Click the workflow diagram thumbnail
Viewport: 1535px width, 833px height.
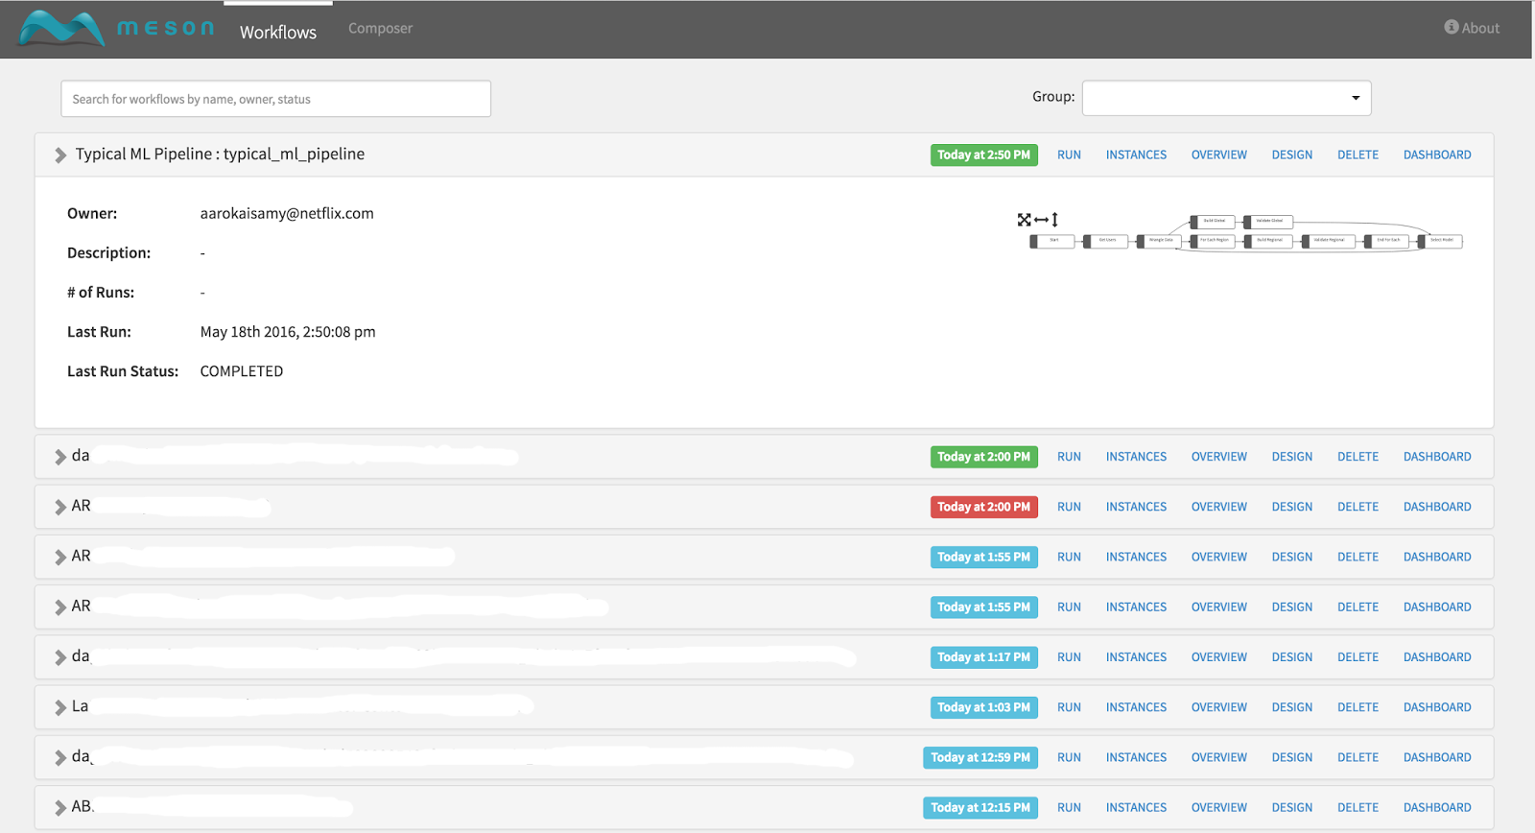coord(1246,233)
